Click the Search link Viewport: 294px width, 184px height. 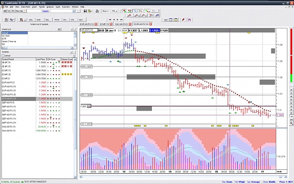pos(45,11)
